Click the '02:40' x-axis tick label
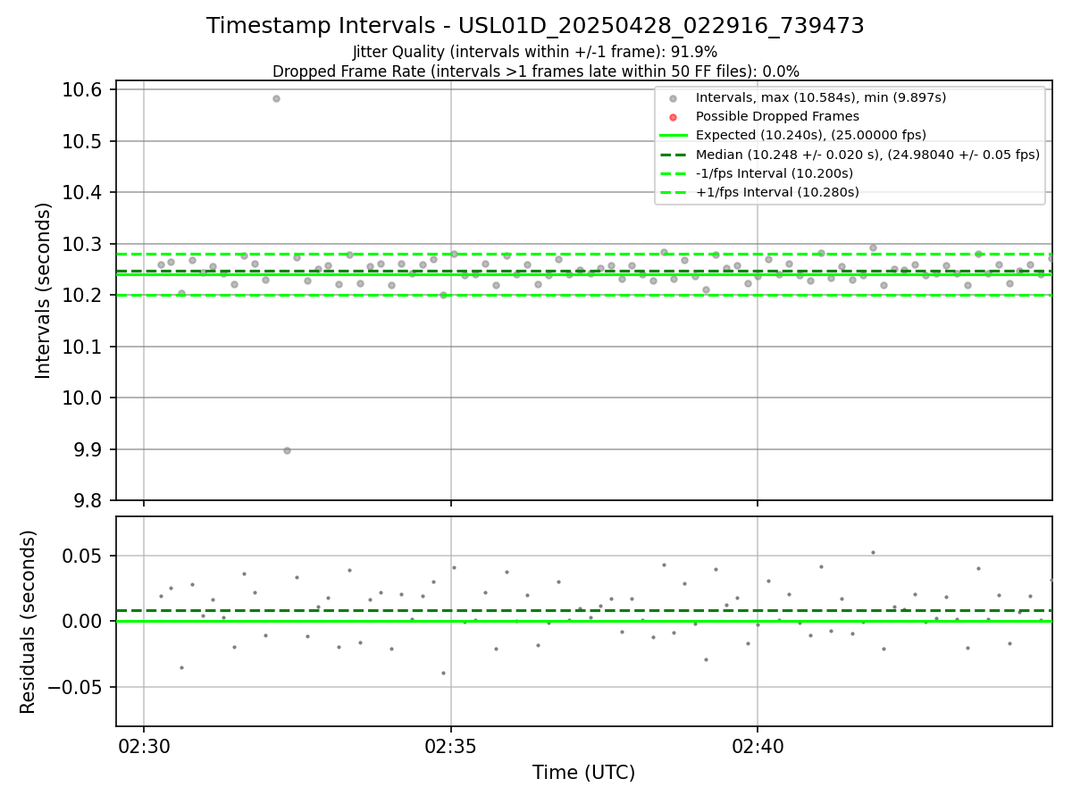Screen dimensions: 1072x804 [758, 747]
